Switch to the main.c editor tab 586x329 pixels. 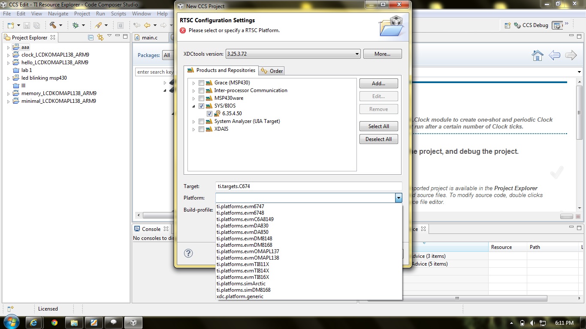tap(149, 37)
